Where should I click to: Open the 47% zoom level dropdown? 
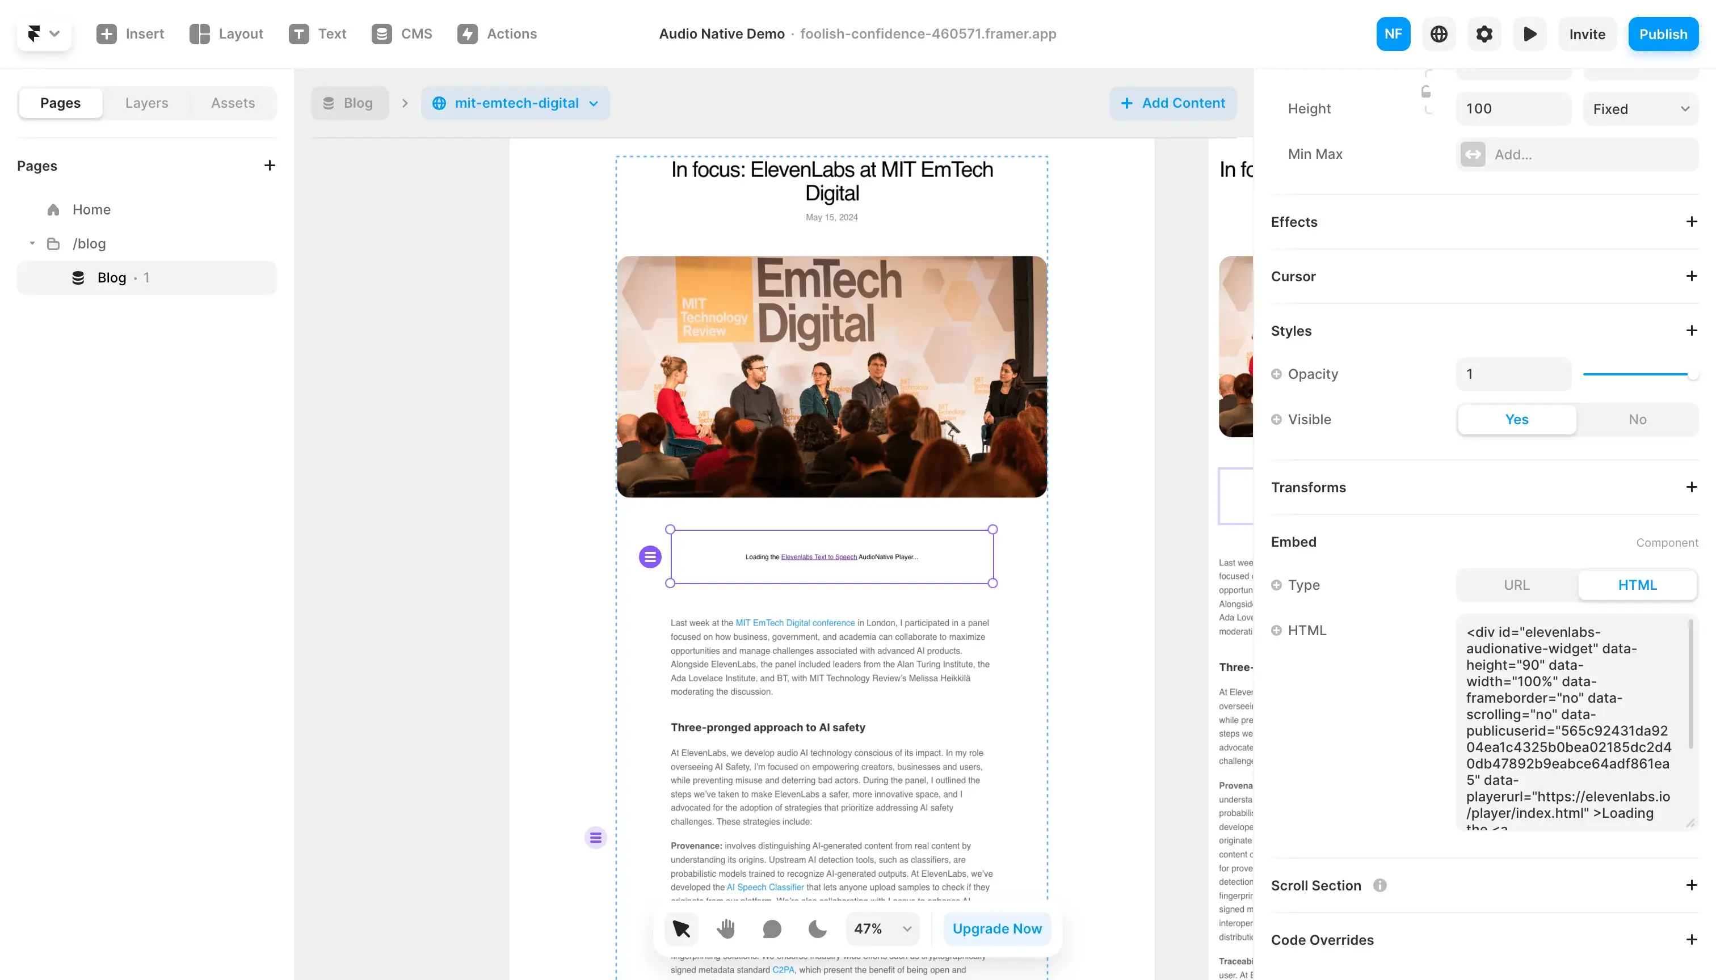(x=882, y=929)
